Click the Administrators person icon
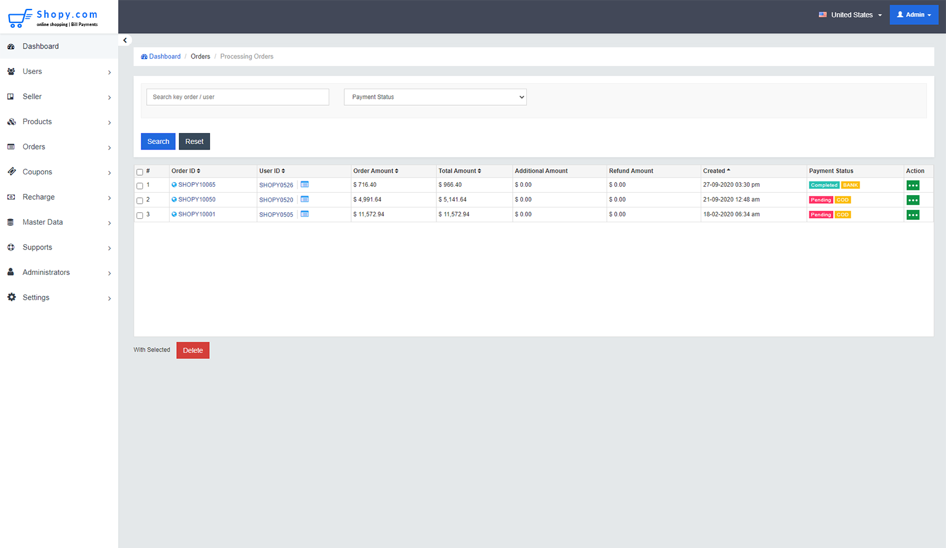 tap(11, 273)
